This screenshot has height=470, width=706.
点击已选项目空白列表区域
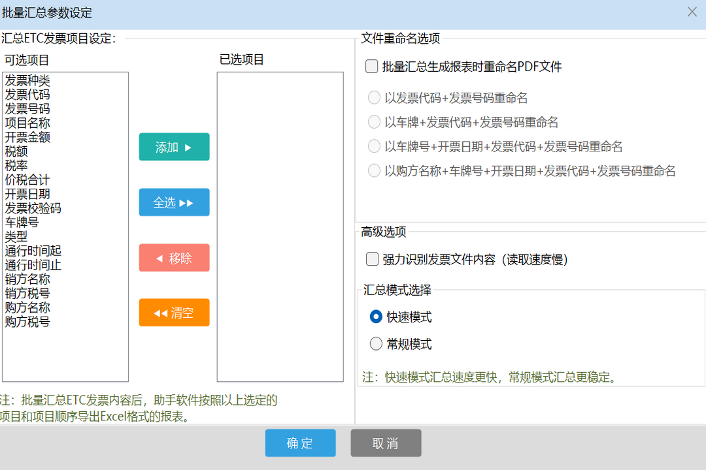[x=280, y=228]
